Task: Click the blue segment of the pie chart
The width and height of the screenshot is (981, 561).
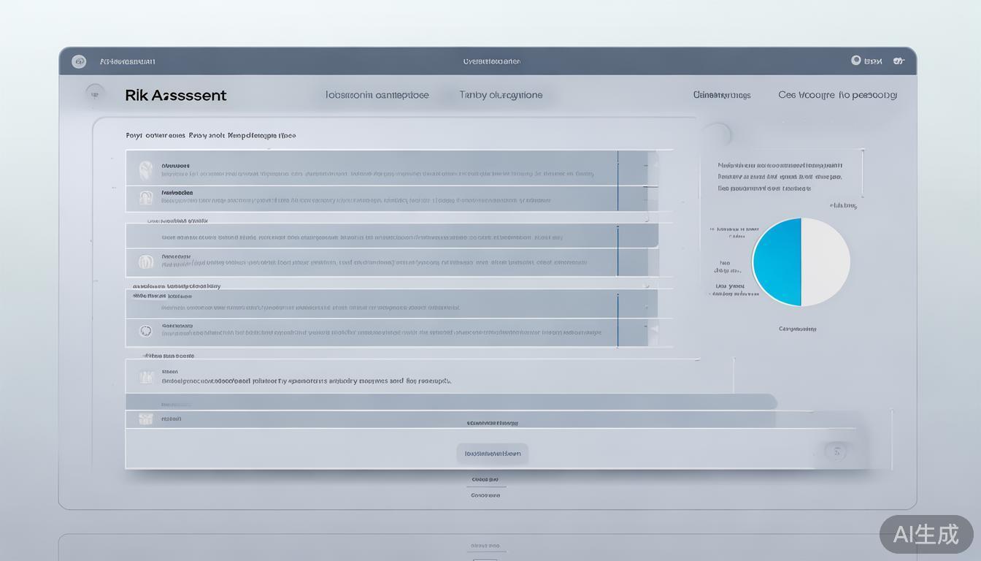Action: [x=777, y=262]
